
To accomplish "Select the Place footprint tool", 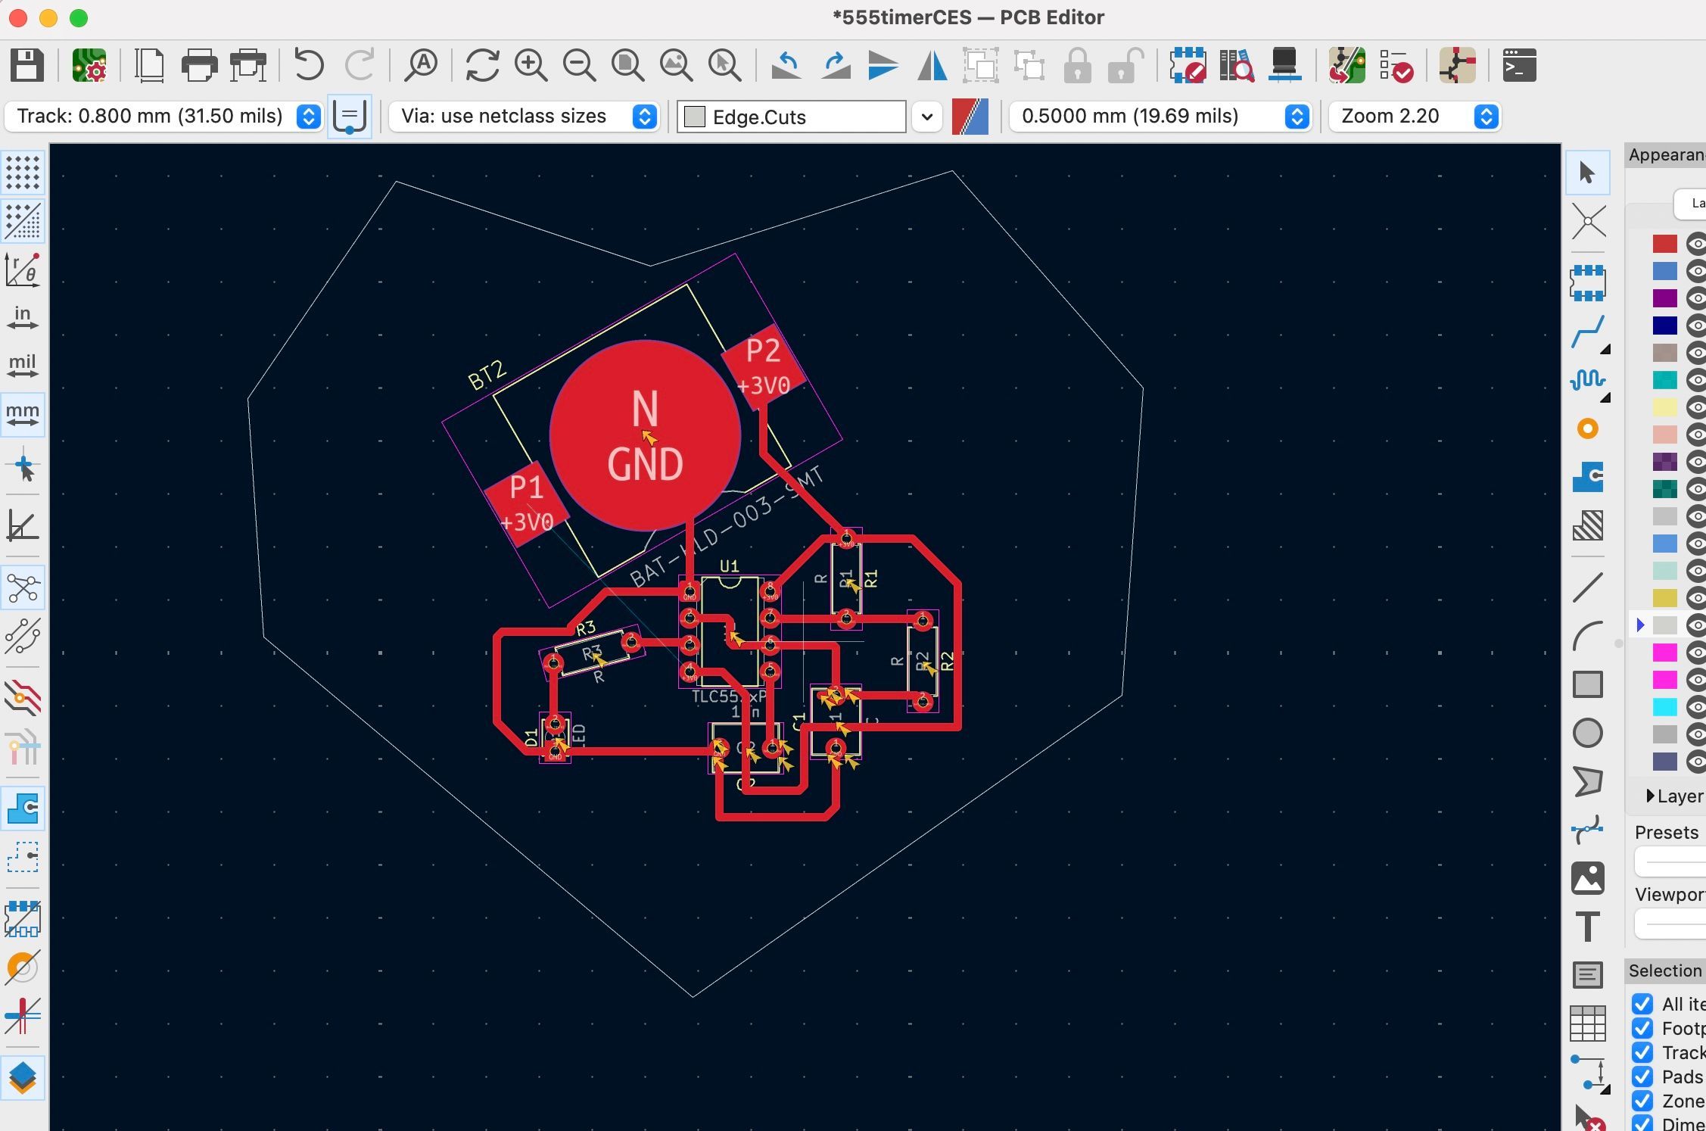I will point(1588,283).
